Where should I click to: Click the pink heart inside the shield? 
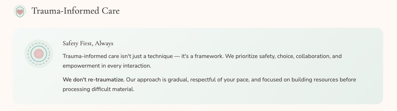pyautogui.click(x=20, y=12)
